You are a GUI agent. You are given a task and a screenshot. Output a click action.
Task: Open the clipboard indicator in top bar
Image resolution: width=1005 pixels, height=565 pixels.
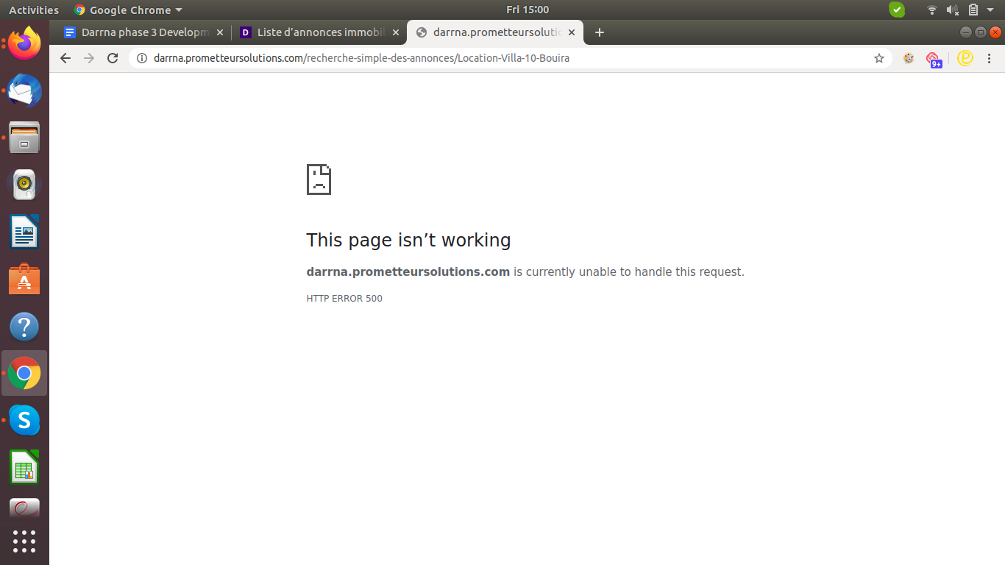[973, 10]
